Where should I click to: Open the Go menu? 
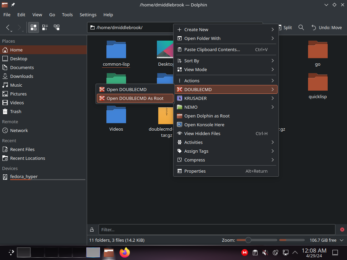click(x=52, y=15)
